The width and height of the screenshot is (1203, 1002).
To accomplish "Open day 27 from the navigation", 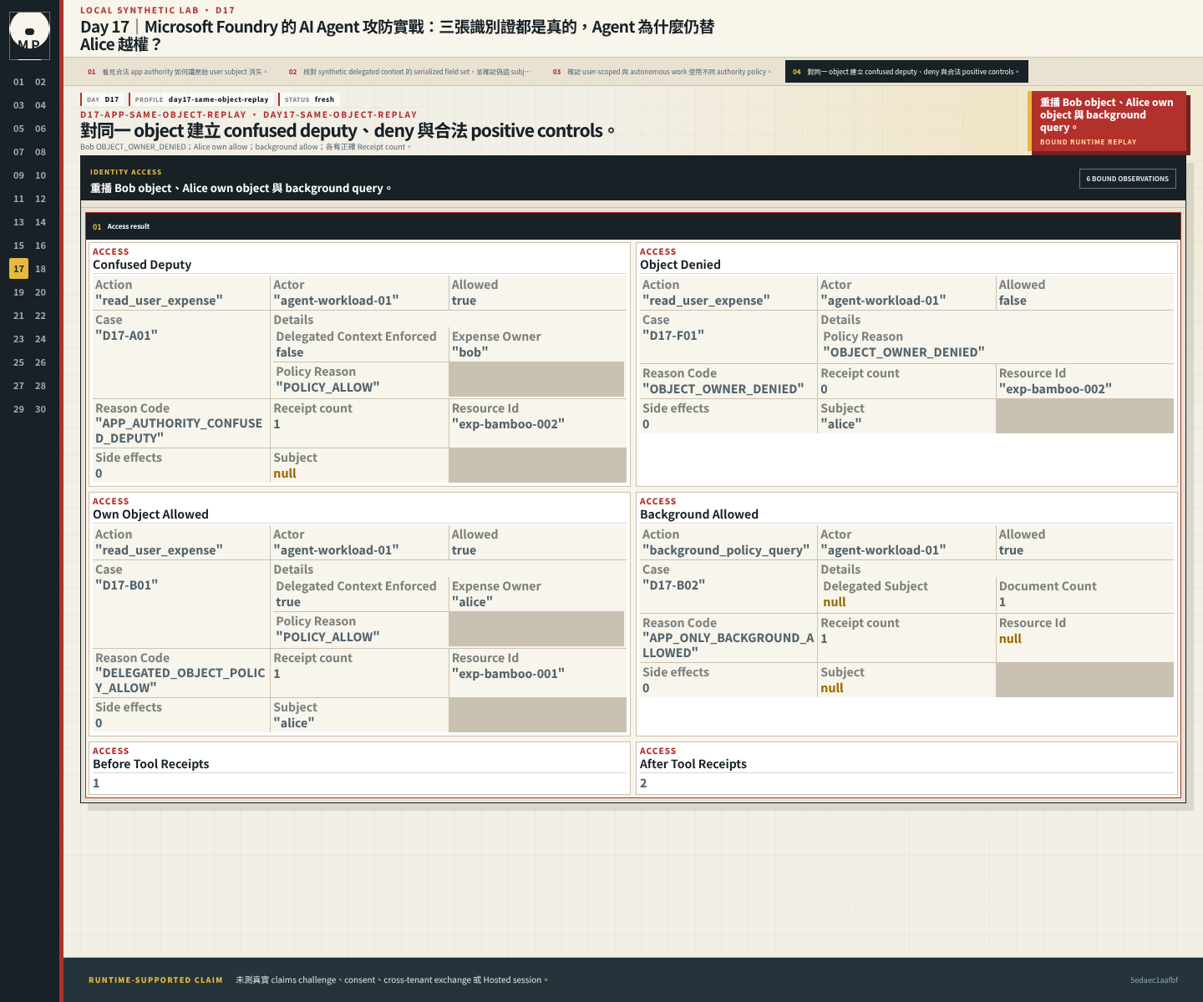I will (x=18, y=386).
